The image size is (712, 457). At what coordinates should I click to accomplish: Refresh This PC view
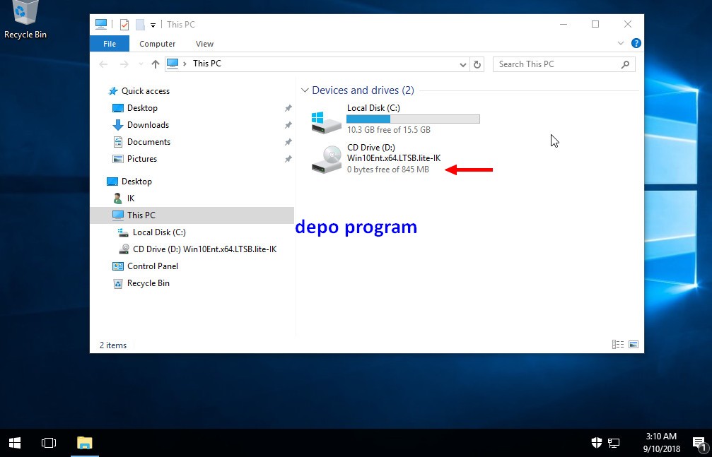tap(477, 64)
